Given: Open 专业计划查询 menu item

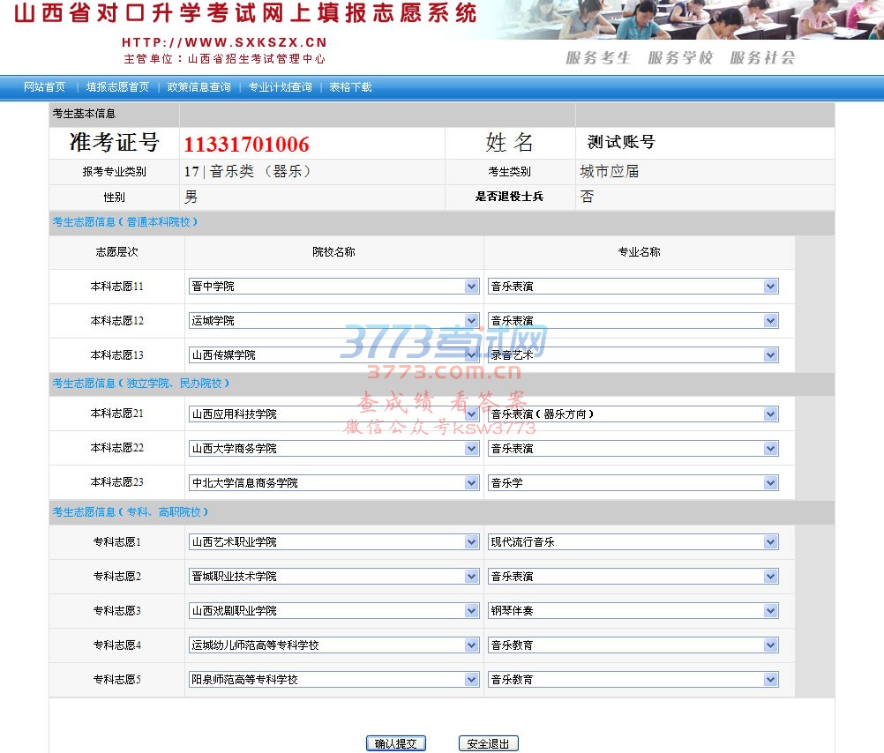Looking at the screenshot, I should [280, 87].
